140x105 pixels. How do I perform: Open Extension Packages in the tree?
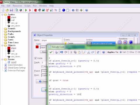(16, 71)
